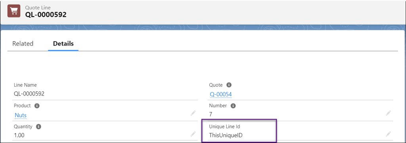The image size is (406, 143).
Task: Show info tooltip for Quote field
Action: [x=229, y=85]
